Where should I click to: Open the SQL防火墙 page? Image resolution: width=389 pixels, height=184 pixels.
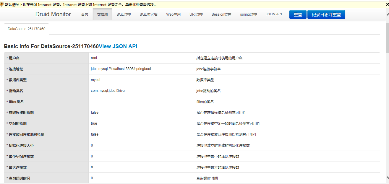(148, 14)
